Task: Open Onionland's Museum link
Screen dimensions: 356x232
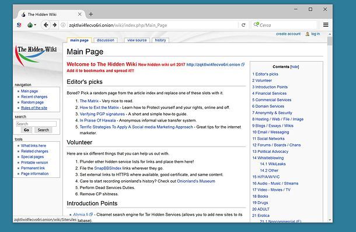Action: coord(196,181)
